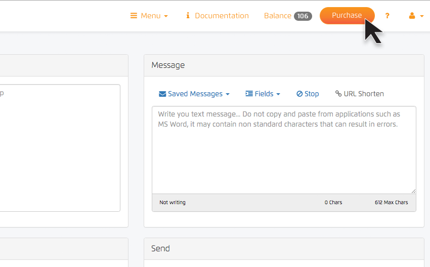Screen dimensions: 430x267
Task: Click the hamburger icon beside Menu
Action: [134, 16]
